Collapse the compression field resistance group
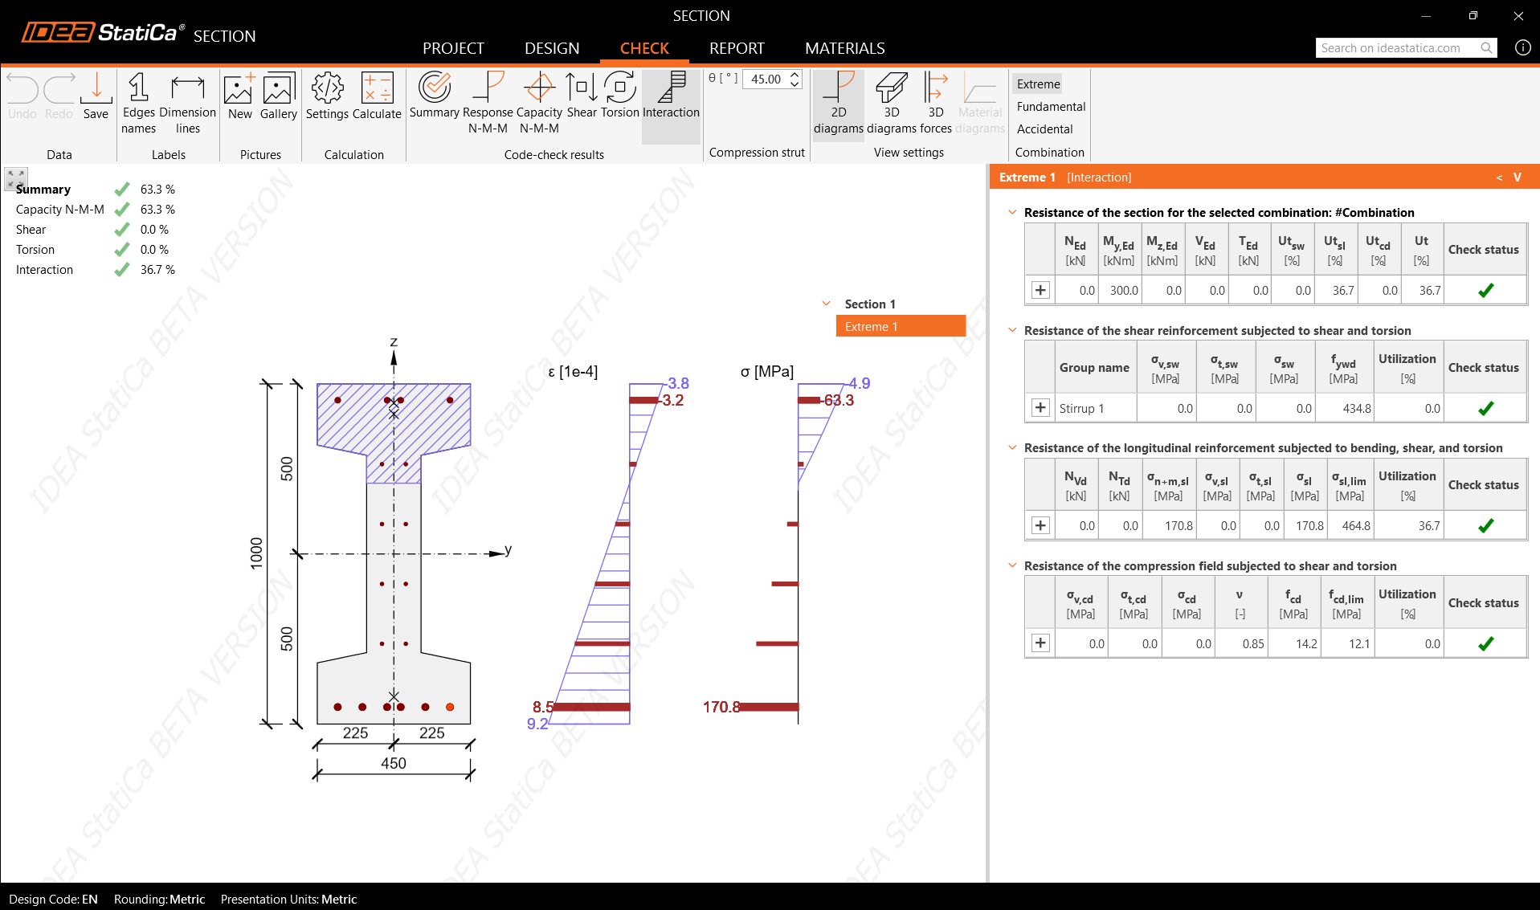The height and width of the screenshot is (910, 1540). coord(1012,565)
